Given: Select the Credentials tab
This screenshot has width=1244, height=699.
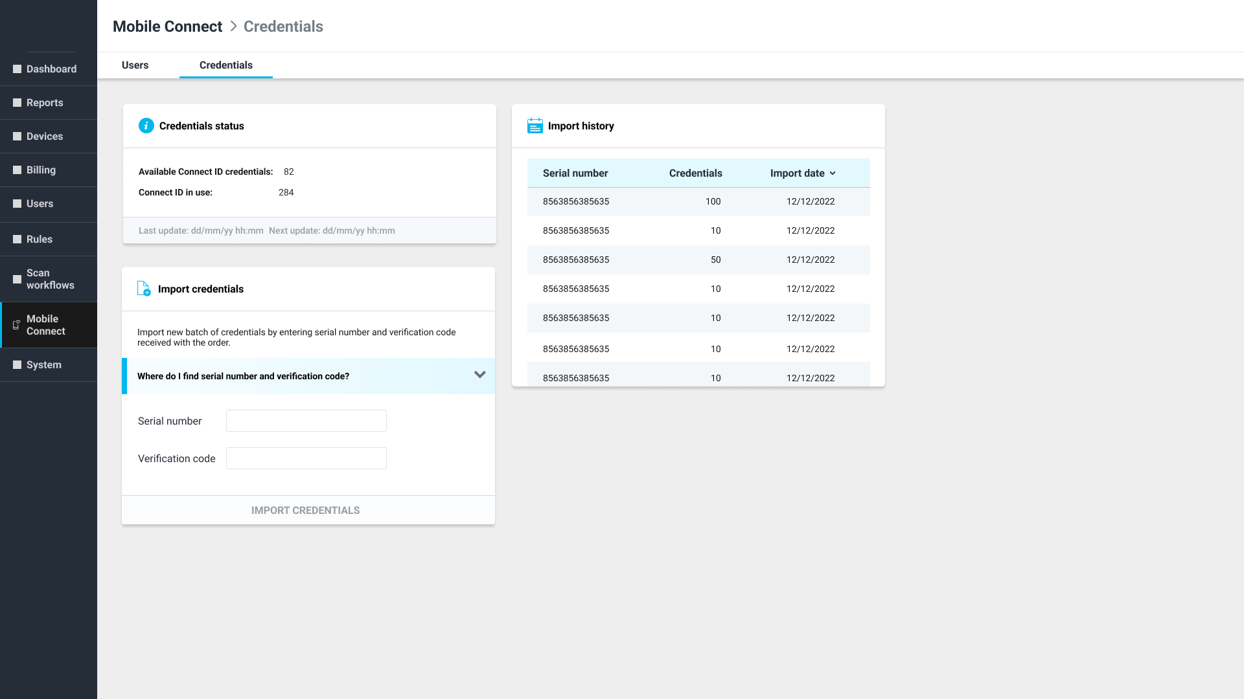Looking at the screenshot, I should pos(225,65).
